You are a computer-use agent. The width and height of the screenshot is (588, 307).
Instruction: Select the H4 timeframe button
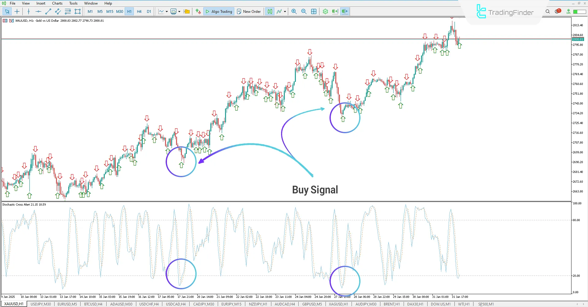[139, 11]
